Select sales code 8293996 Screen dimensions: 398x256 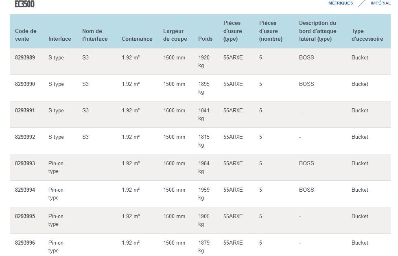click(x=25, y=243)
